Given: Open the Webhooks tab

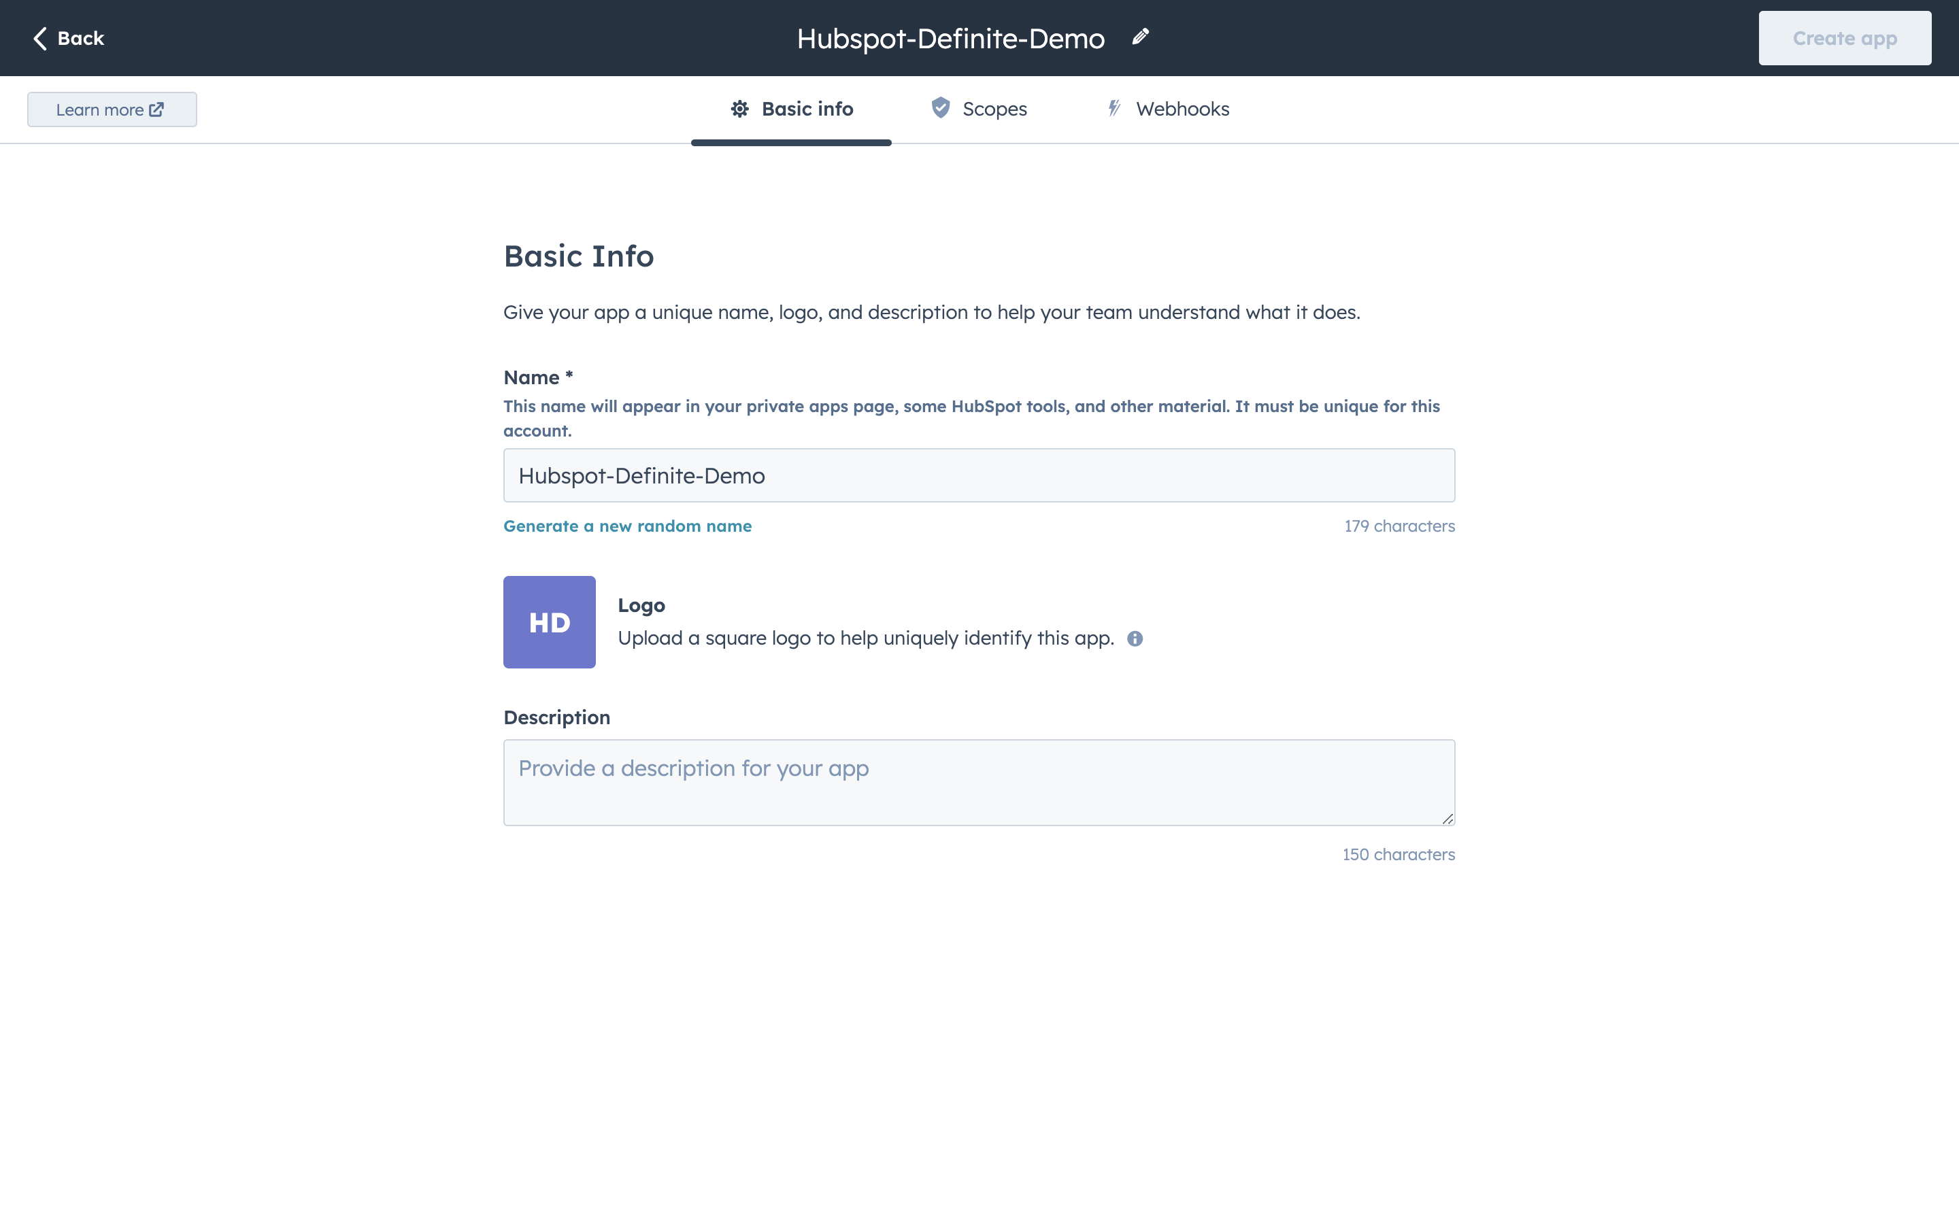Looking at the screenshot, I should 1167,109.
